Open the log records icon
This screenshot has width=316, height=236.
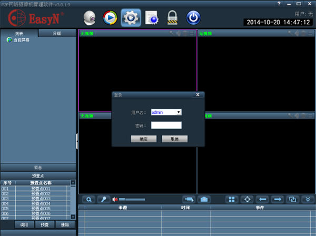click(x=153, y=18)
